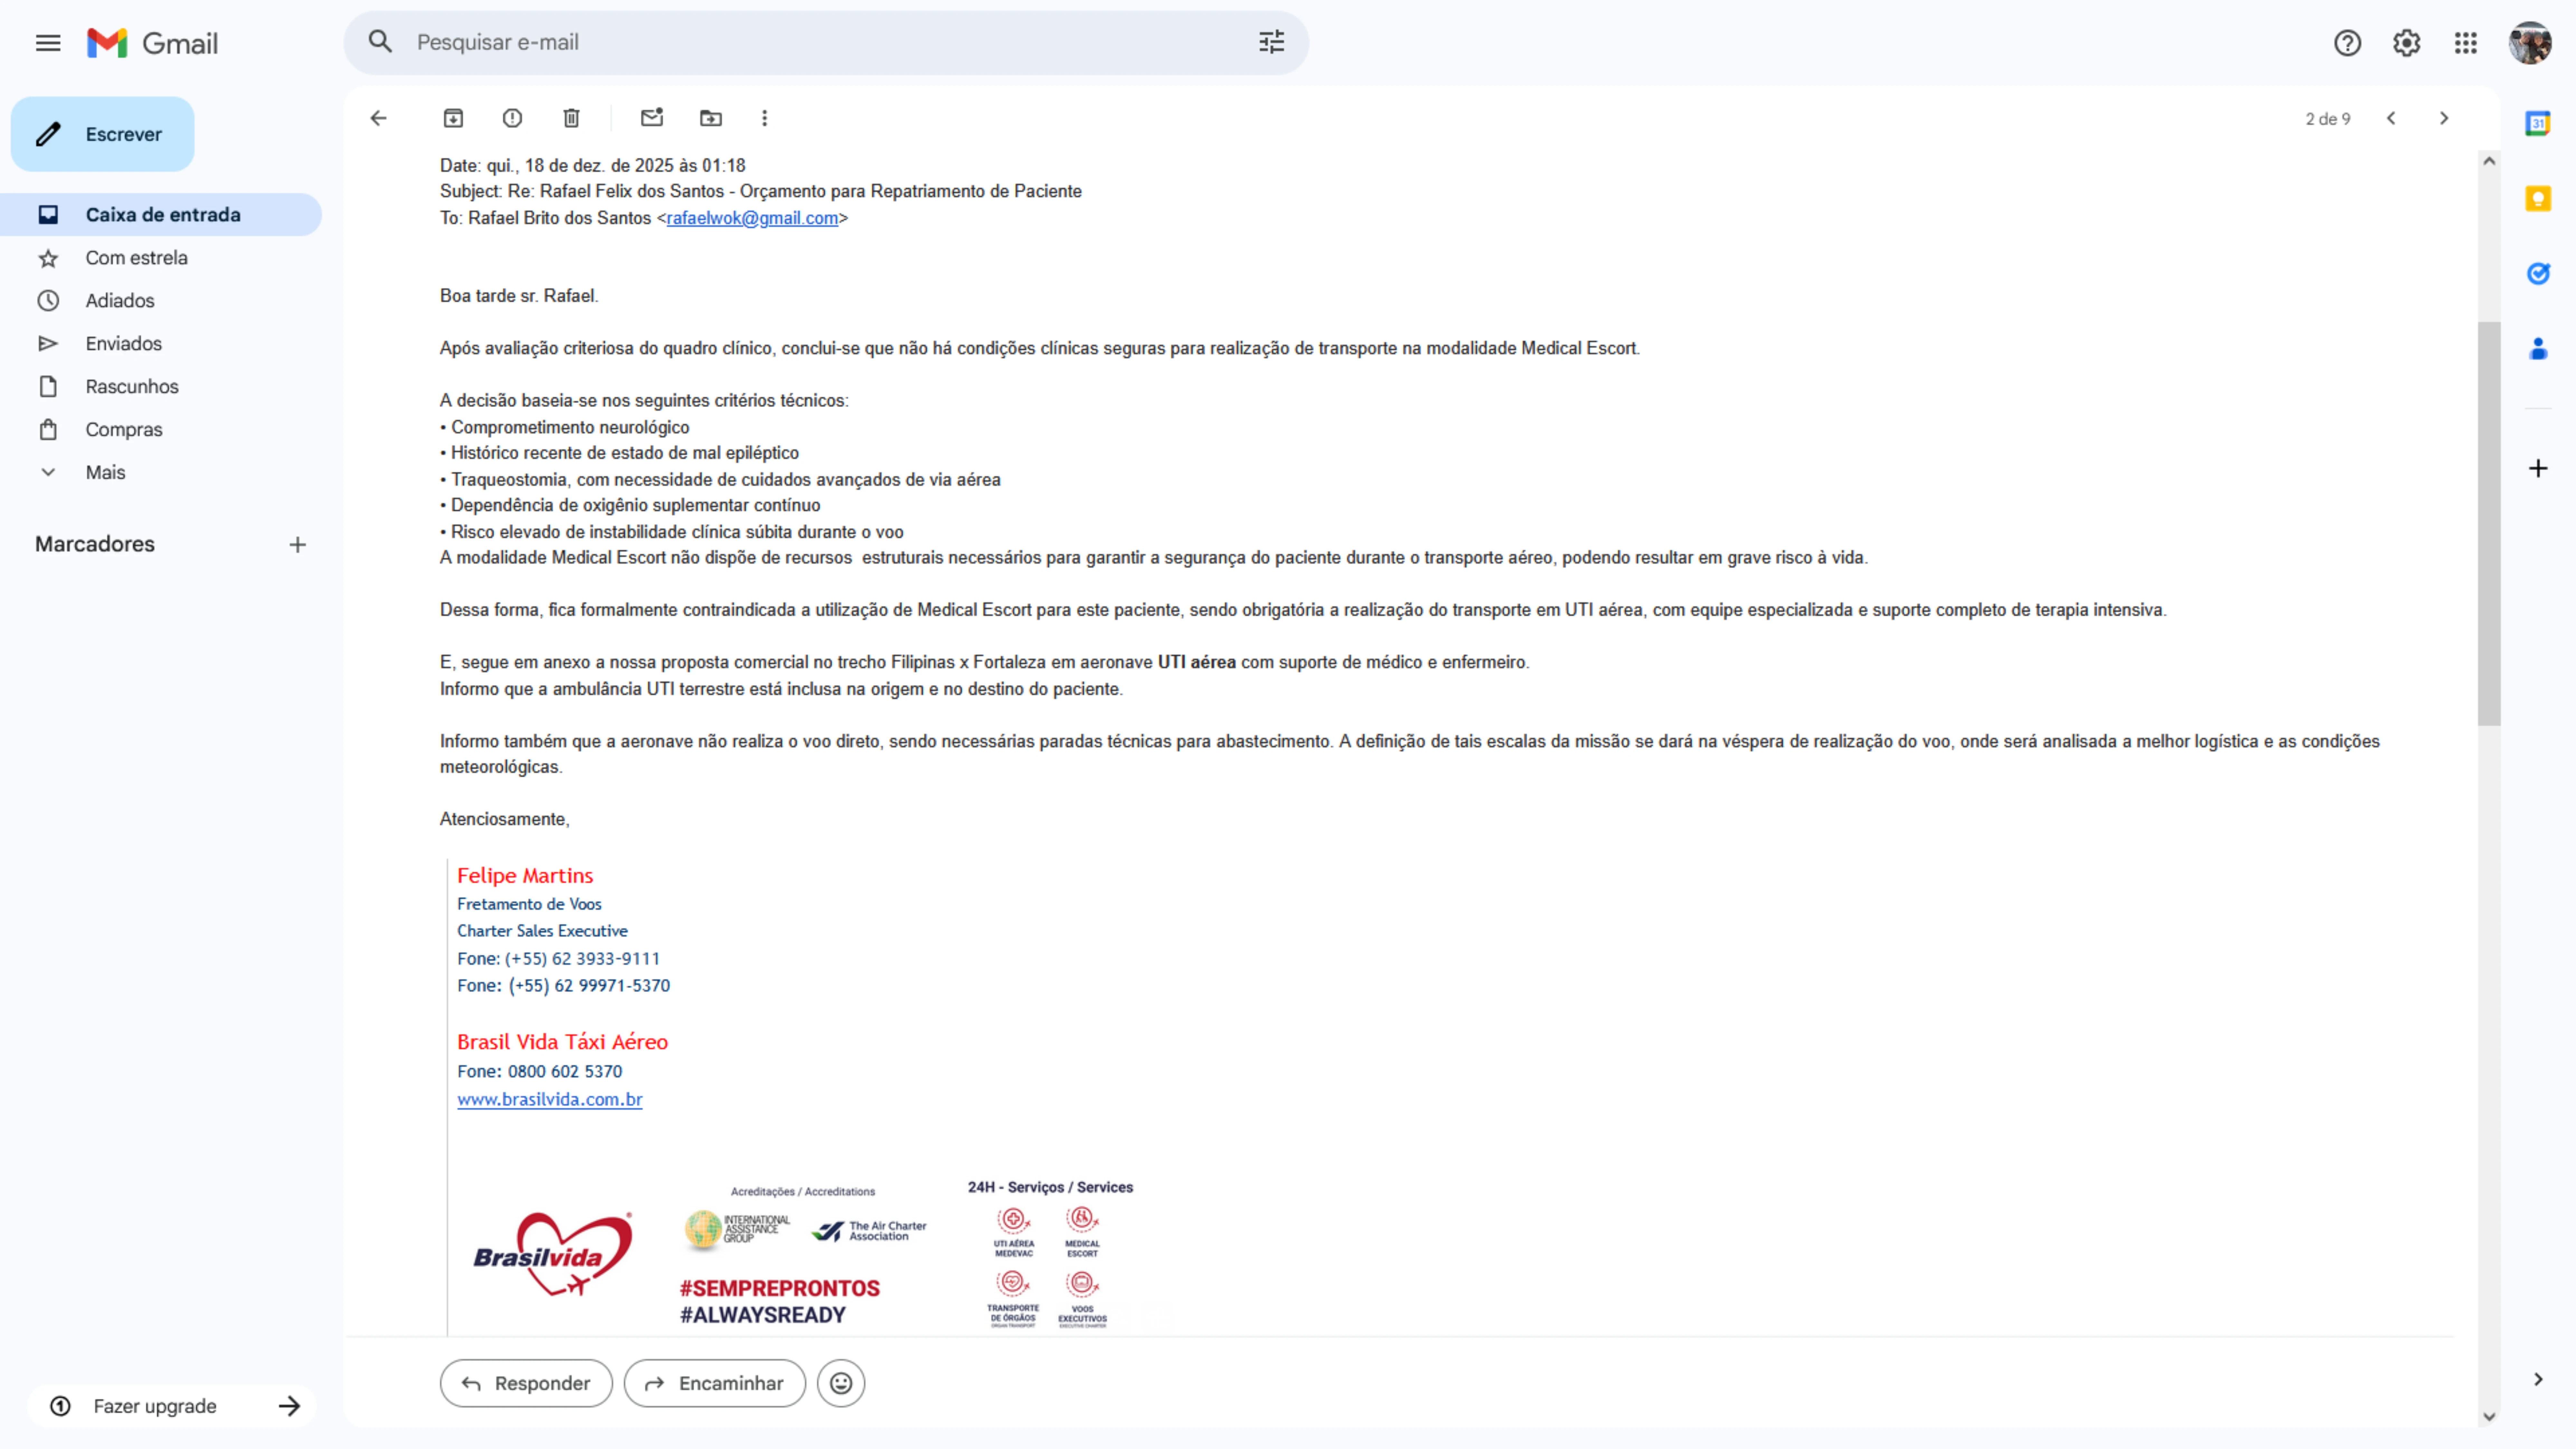Open the Rascunhos folder
The image size is (2576, 1449).
tap(131, 386)
